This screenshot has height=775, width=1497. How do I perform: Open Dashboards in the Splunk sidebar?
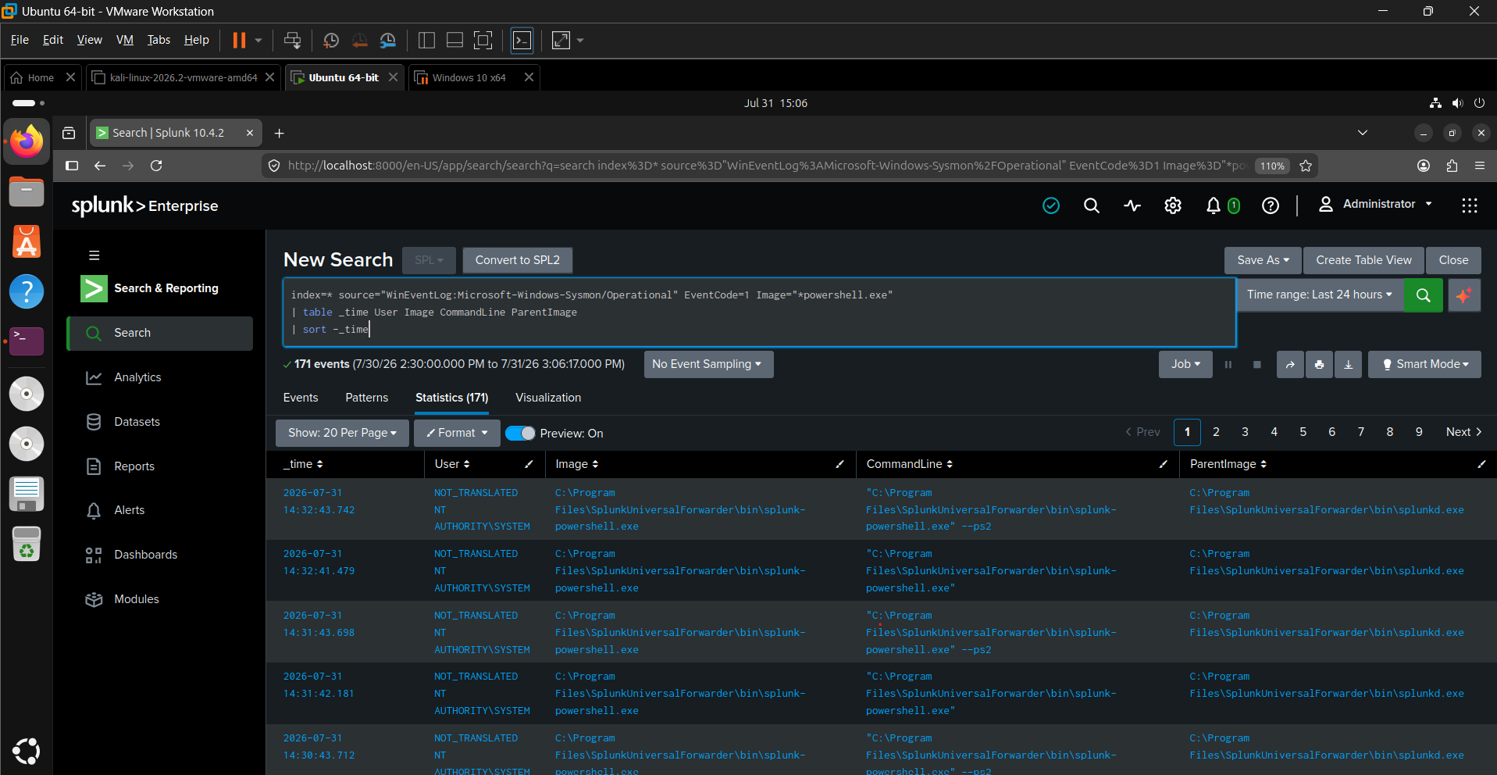click(x=159, y=555)
